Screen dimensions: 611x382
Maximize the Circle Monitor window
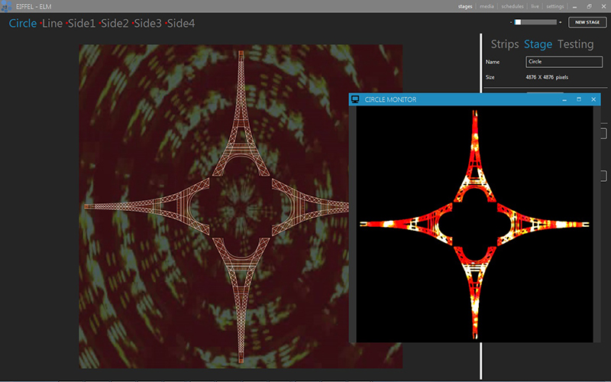coord(579,99)
